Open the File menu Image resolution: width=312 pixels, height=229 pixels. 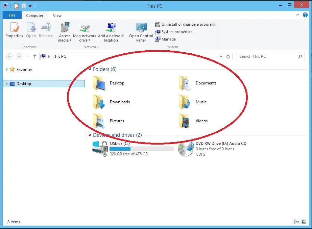(x=12, y=15)
